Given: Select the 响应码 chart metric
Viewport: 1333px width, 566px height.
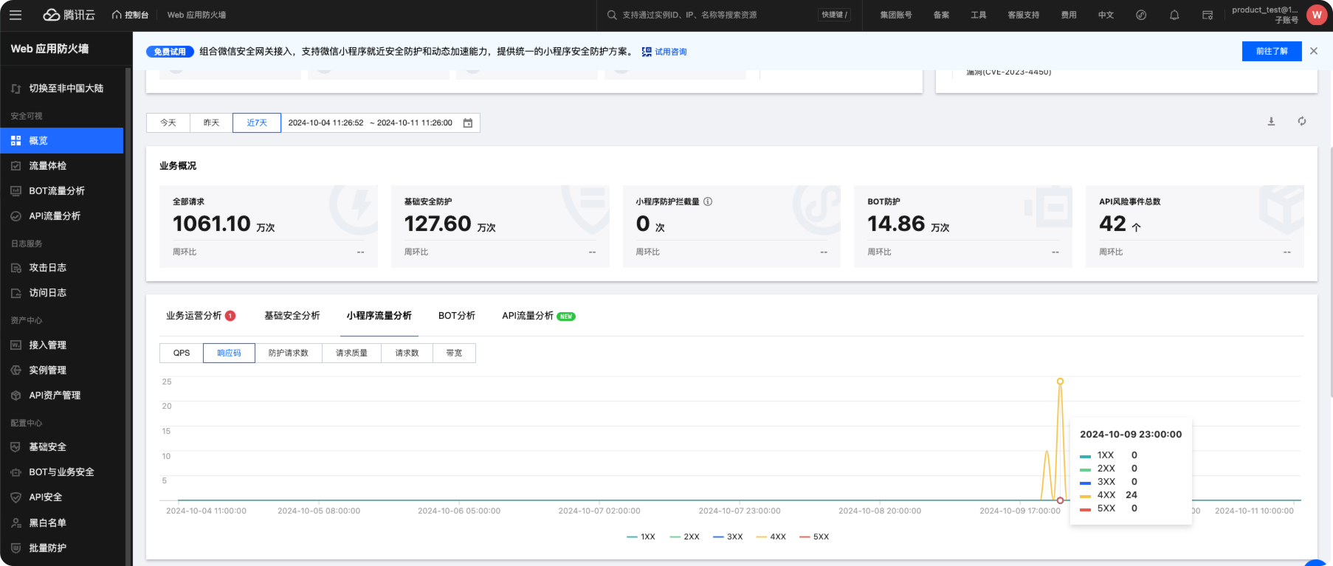Looking at the screenshot, I should [x=229, y=353].
